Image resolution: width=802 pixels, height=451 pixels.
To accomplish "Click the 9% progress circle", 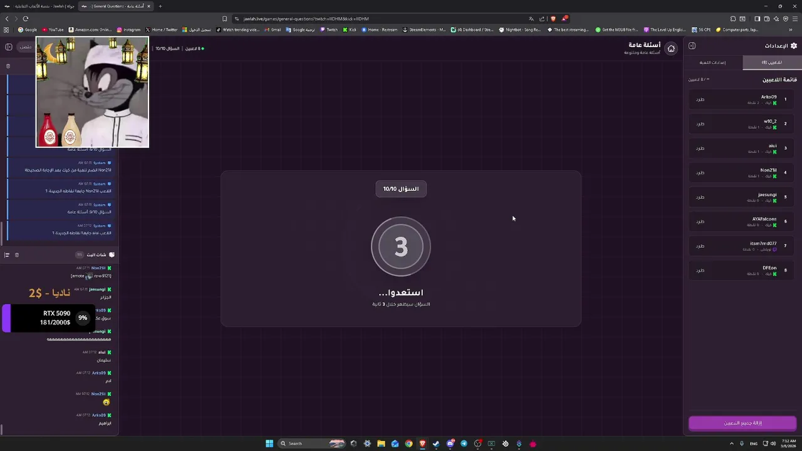I will (x=83, y=318).
